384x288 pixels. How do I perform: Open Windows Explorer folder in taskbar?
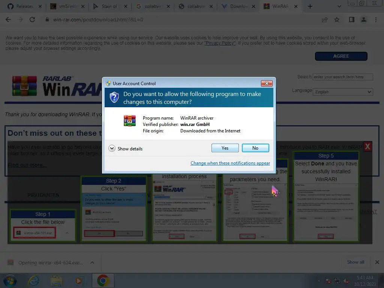(57, 280)
